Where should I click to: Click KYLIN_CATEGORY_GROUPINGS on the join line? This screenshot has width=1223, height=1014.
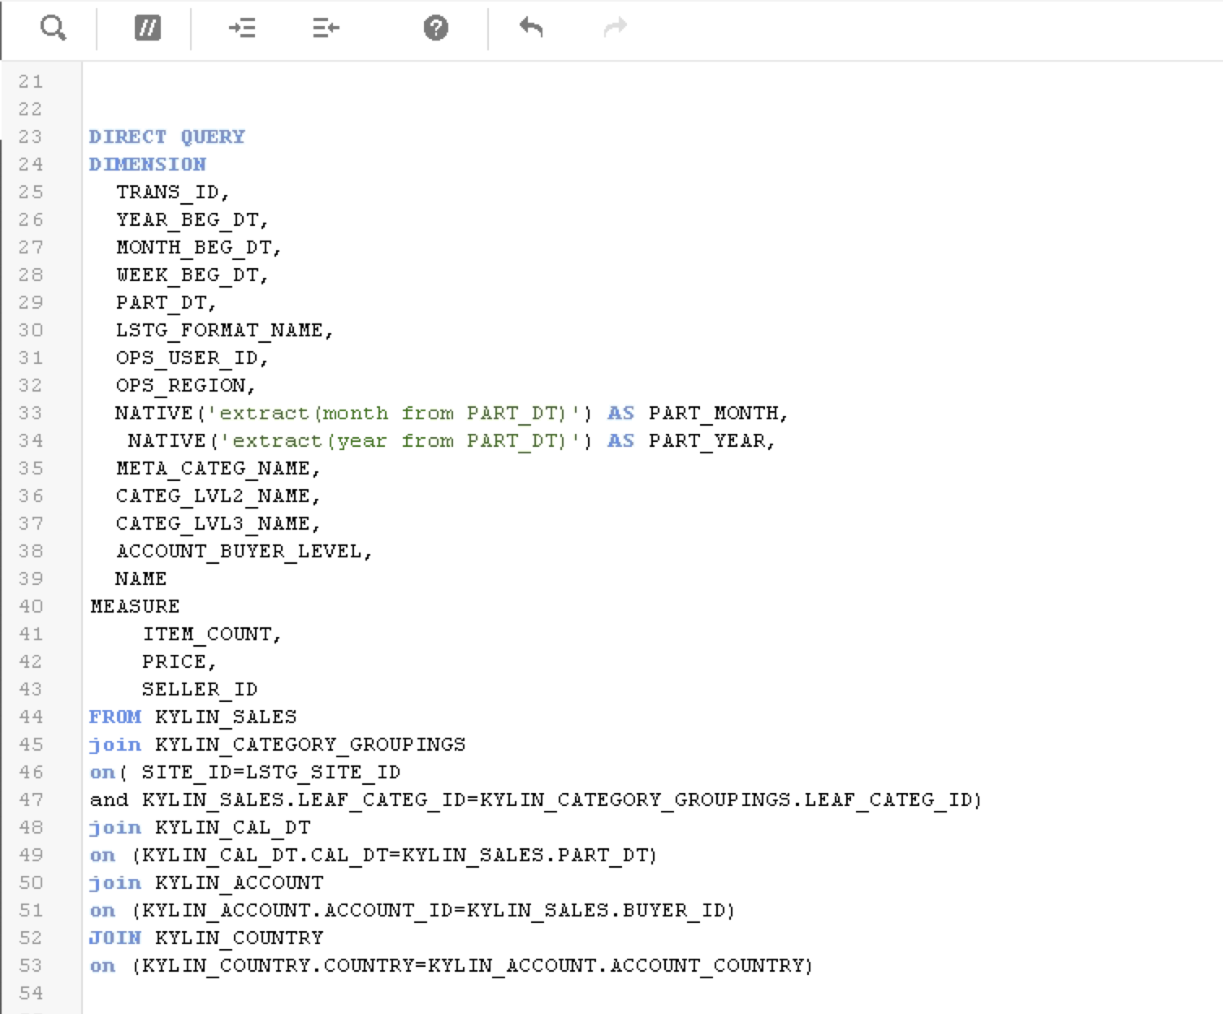pyautogui.click(x=310, y=744)
